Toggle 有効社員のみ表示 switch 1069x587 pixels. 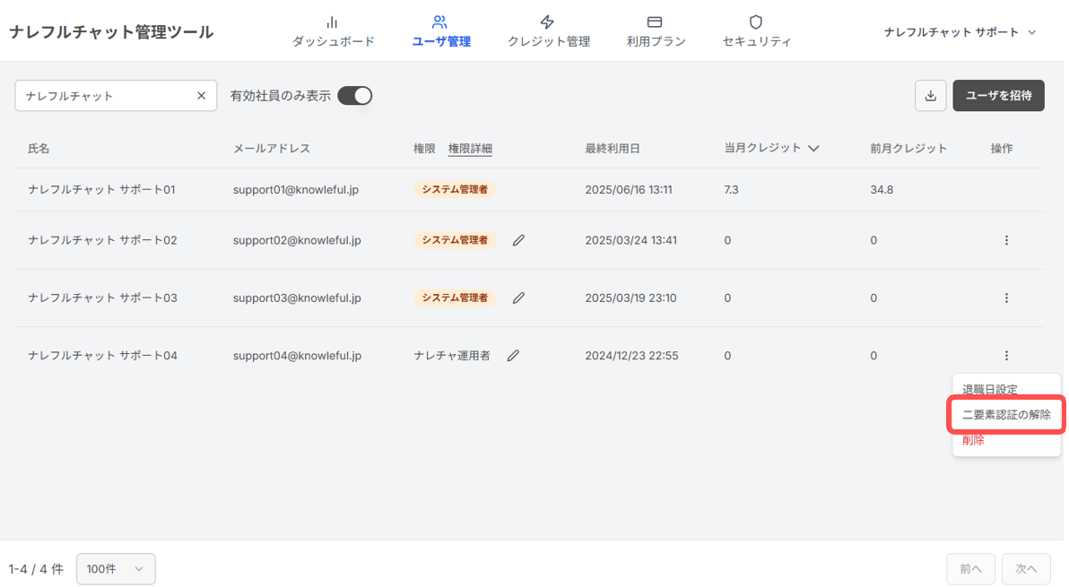coord(355,95)
